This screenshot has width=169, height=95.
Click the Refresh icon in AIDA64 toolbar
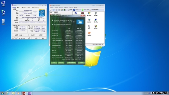coord(59,10)
